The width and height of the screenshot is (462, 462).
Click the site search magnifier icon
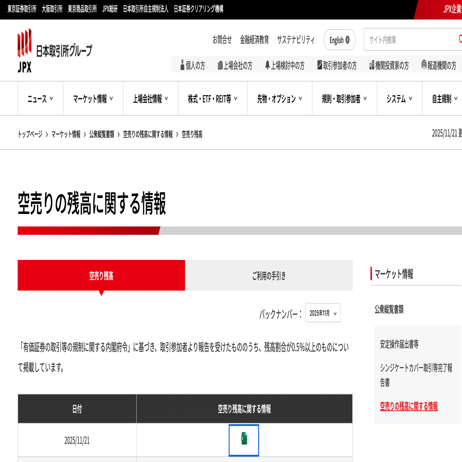461,40
